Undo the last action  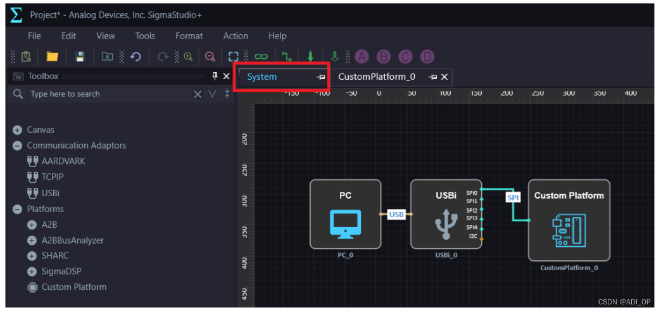click(135, 56)
